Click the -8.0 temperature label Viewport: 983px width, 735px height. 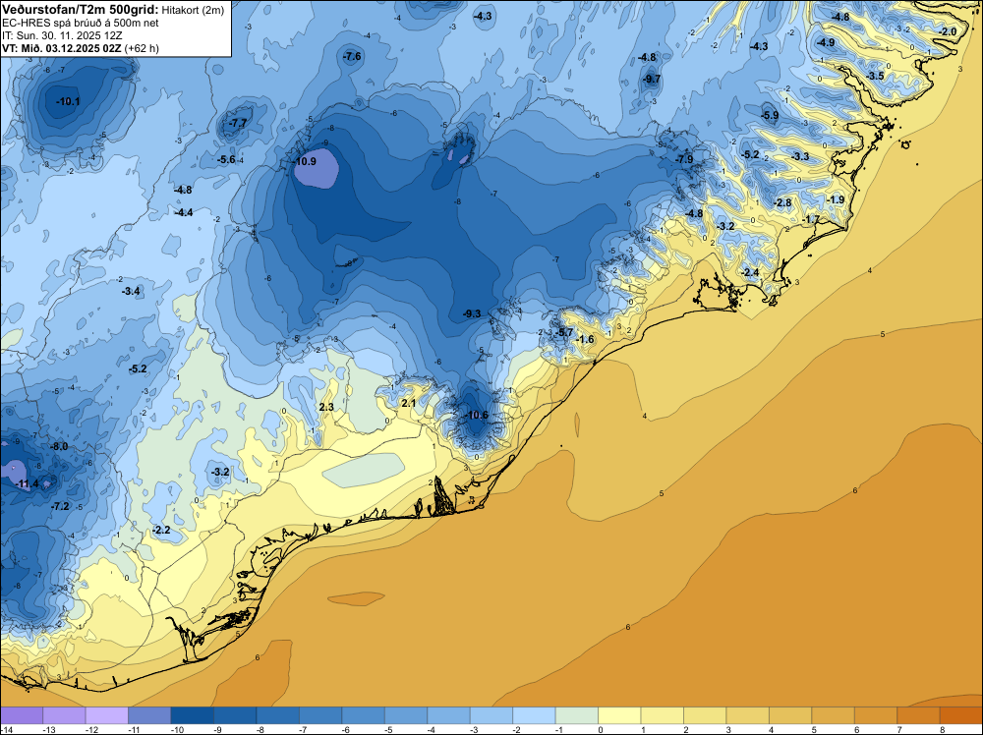60,447
